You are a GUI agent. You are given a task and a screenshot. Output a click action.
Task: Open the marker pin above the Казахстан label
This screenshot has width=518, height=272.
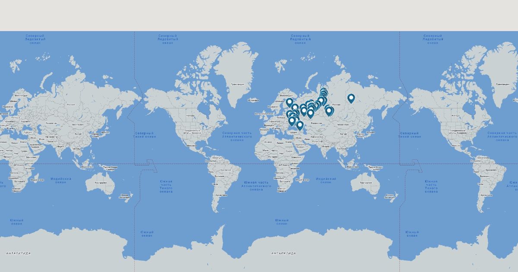coord(310,113)
